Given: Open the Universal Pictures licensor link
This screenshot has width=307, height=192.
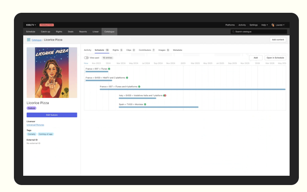Looking at the screenshot, I should 35,125.
